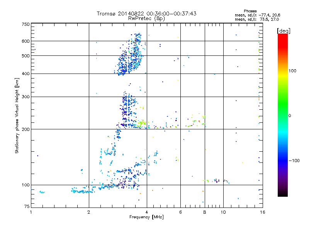Click the colorbar tick label '100'
The height and width of the screenshot is (231, 309).
tap(292, 71)
